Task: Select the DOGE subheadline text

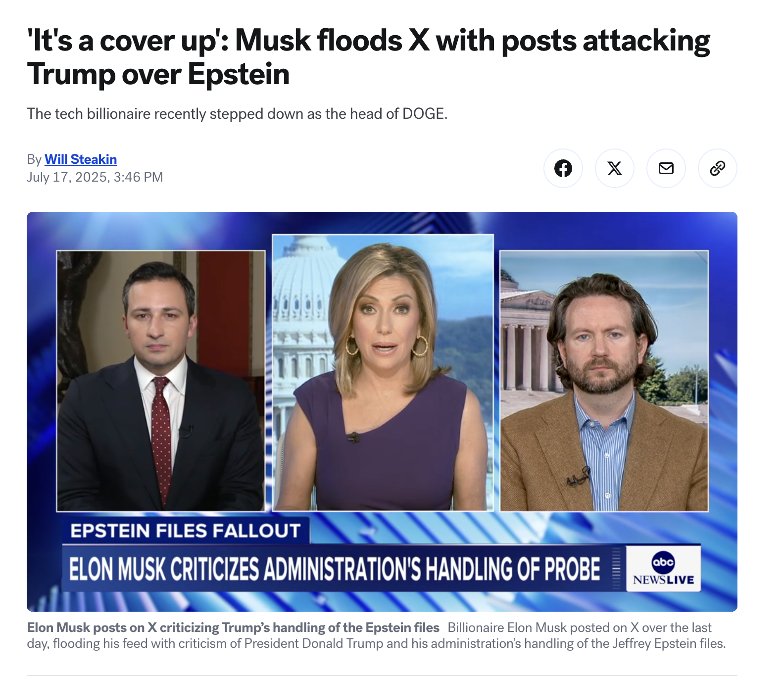Action: click(237, 114)
